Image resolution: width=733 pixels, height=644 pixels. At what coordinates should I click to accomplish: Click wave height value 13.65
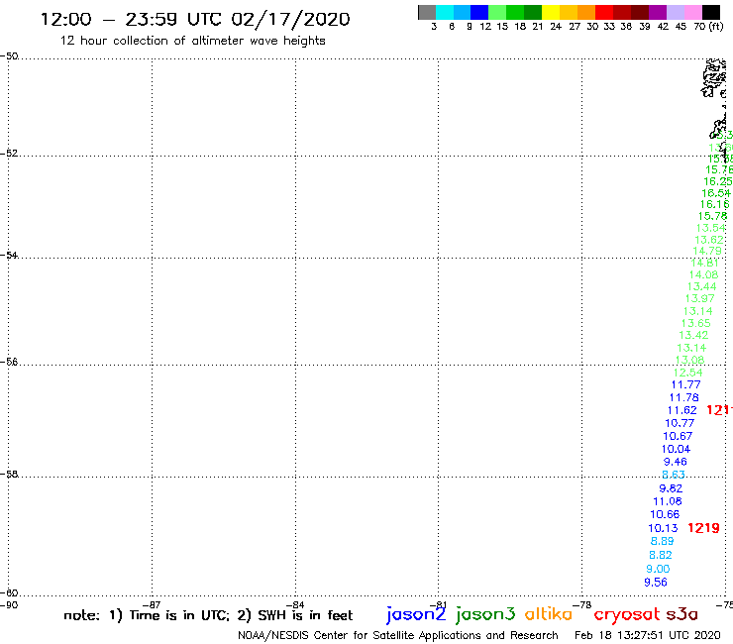[695, 324]
